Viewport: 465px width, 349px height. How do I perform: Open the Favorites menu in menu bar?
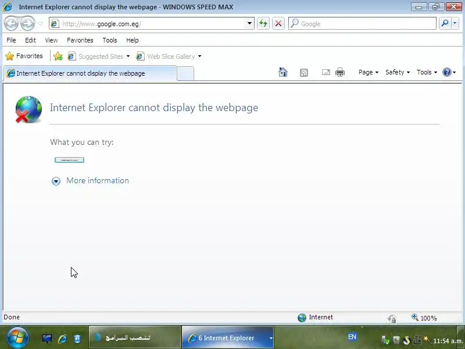80,40
